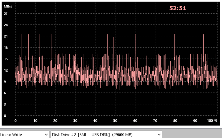Select the 30 mark on the horizontal axis
The width and height of the screenshot is (222, 138).
coord(75,121)
